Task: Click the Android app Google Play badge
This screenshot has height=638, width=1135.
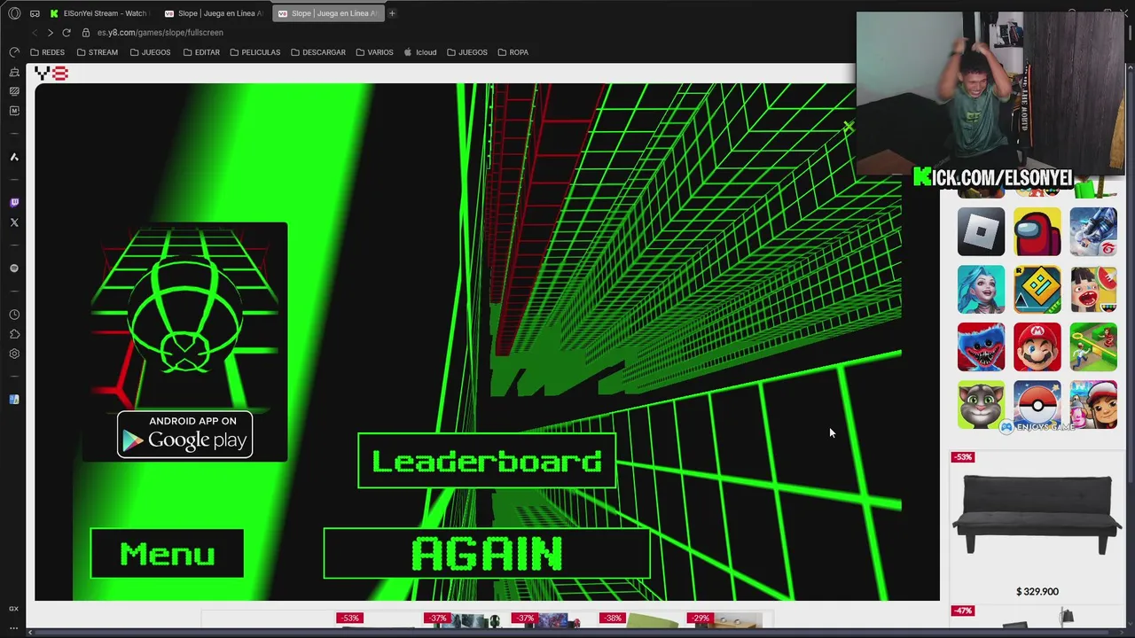Action: coord(185,434)
